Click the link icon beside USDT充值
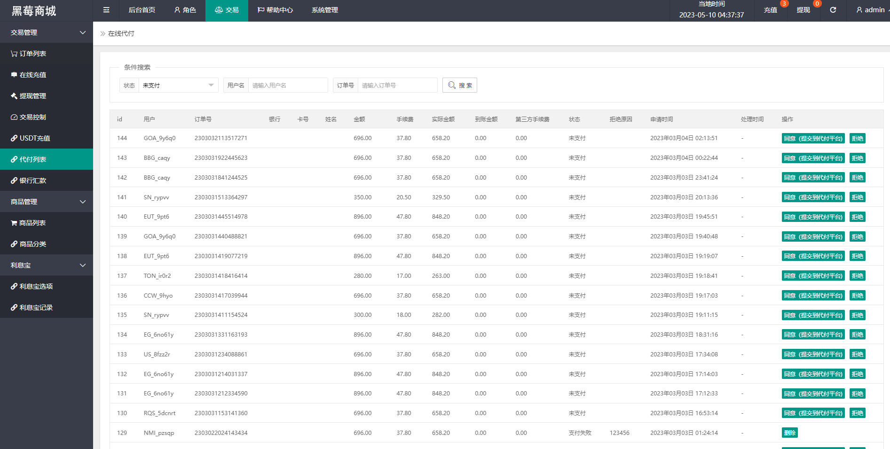This screenshot has width=890, height=449. (14, 138)
